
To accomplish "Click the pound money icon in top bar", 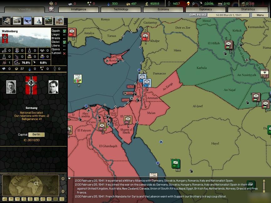I will (x=147, y=4).
